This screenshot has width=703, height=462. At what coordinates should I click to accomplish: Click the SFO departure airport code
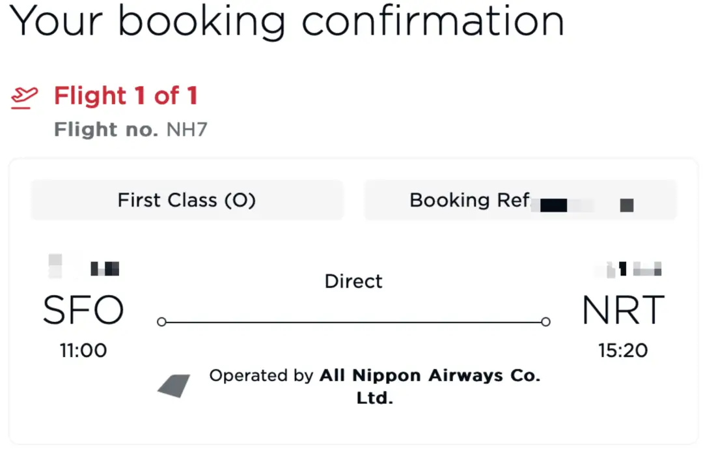pos(83,311)
